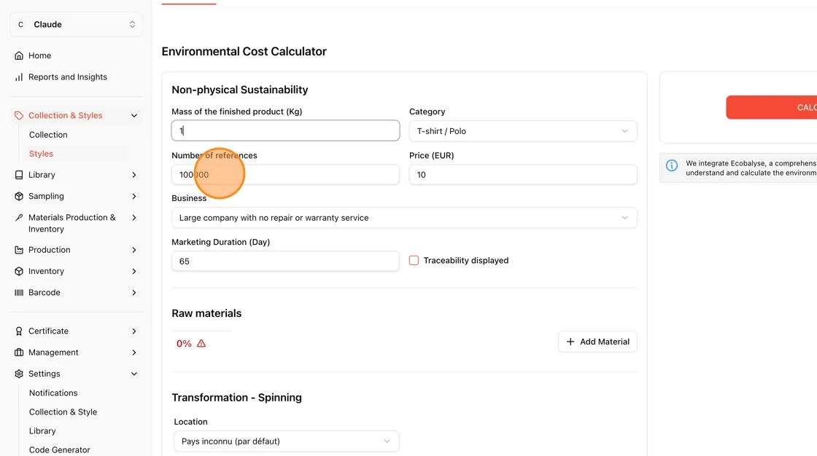Click the Price (EUR) input field

(522, 174)
